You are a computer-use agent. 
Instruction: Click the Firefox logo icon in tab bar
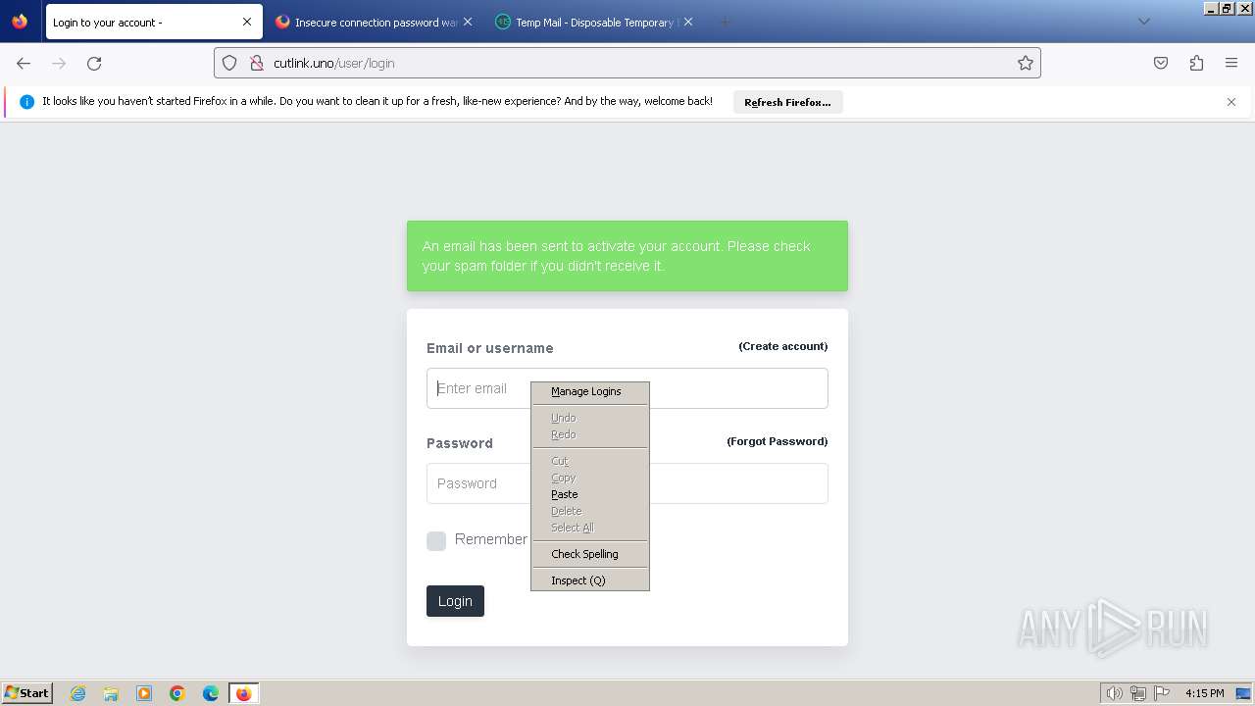coord(20,22)
